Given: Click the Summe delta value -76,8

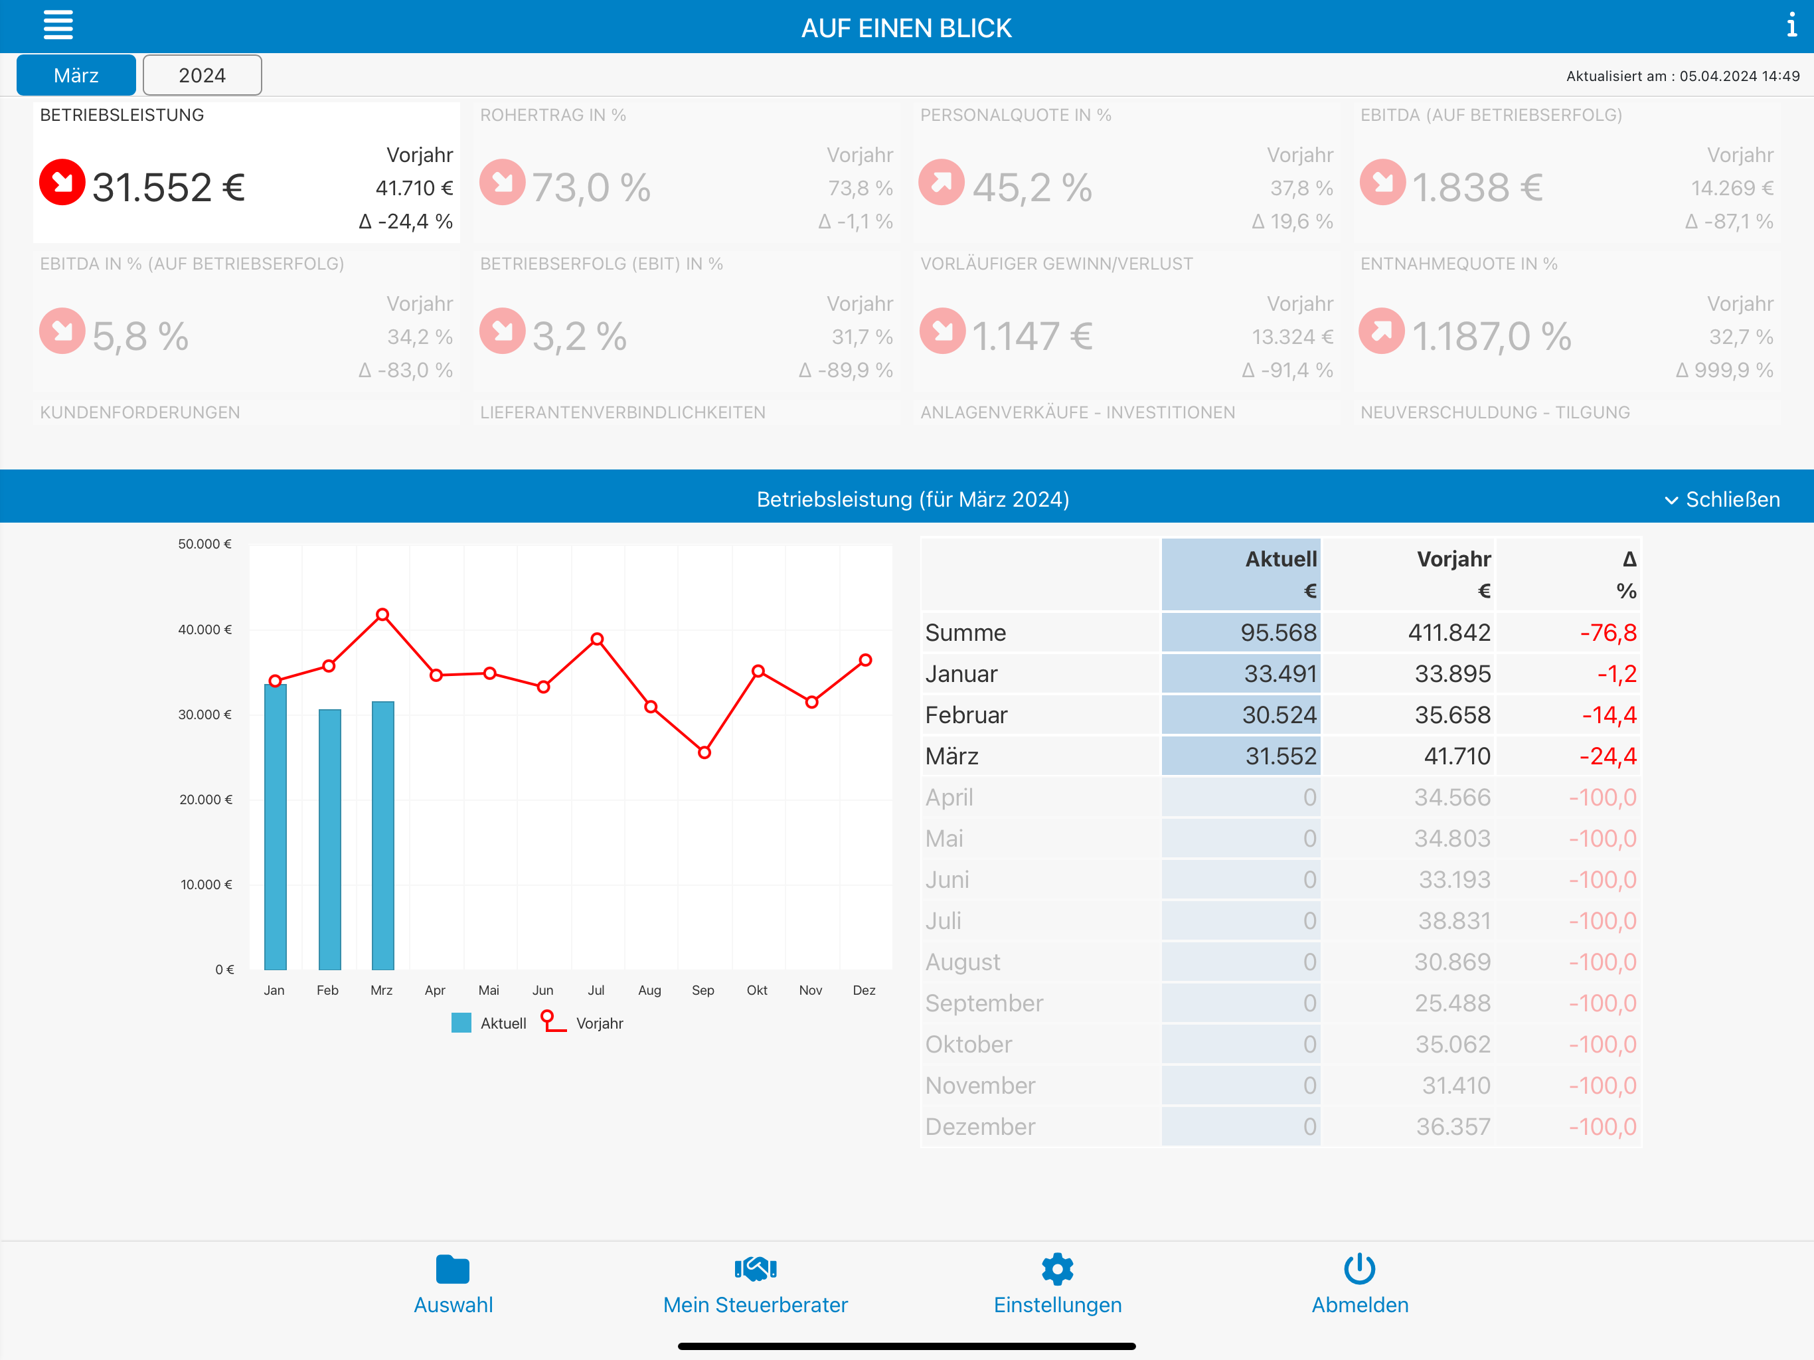Looking at the screenshot, I should [1608, 632].
